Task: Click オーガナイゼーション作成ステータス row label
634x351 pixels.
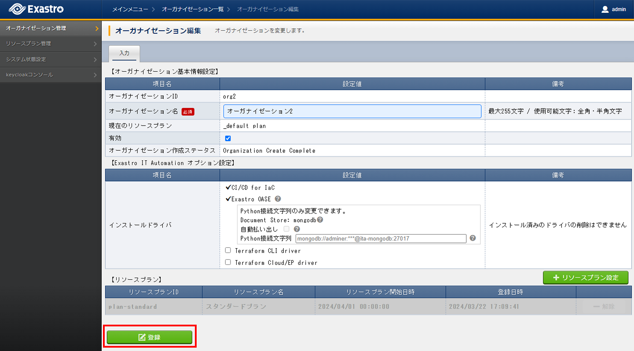Action: point(162,150)
